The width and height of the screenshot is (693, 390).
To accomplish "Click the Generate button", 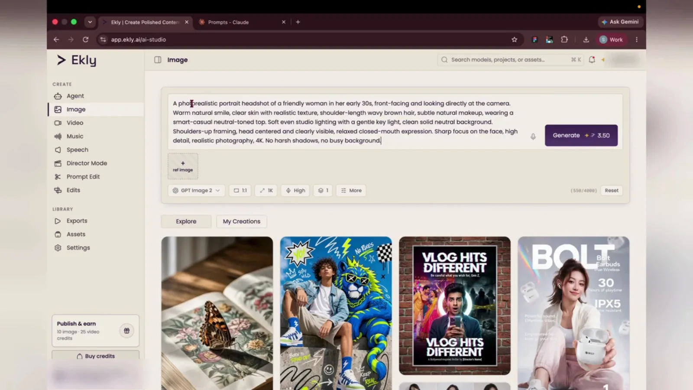I will (581, 135).
